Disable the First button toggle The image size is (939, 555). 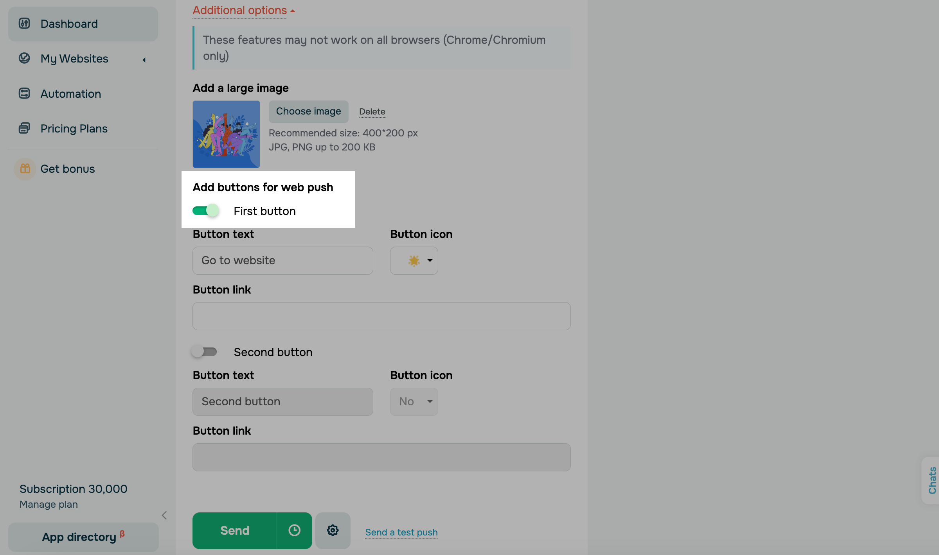(x=205, y=211)
